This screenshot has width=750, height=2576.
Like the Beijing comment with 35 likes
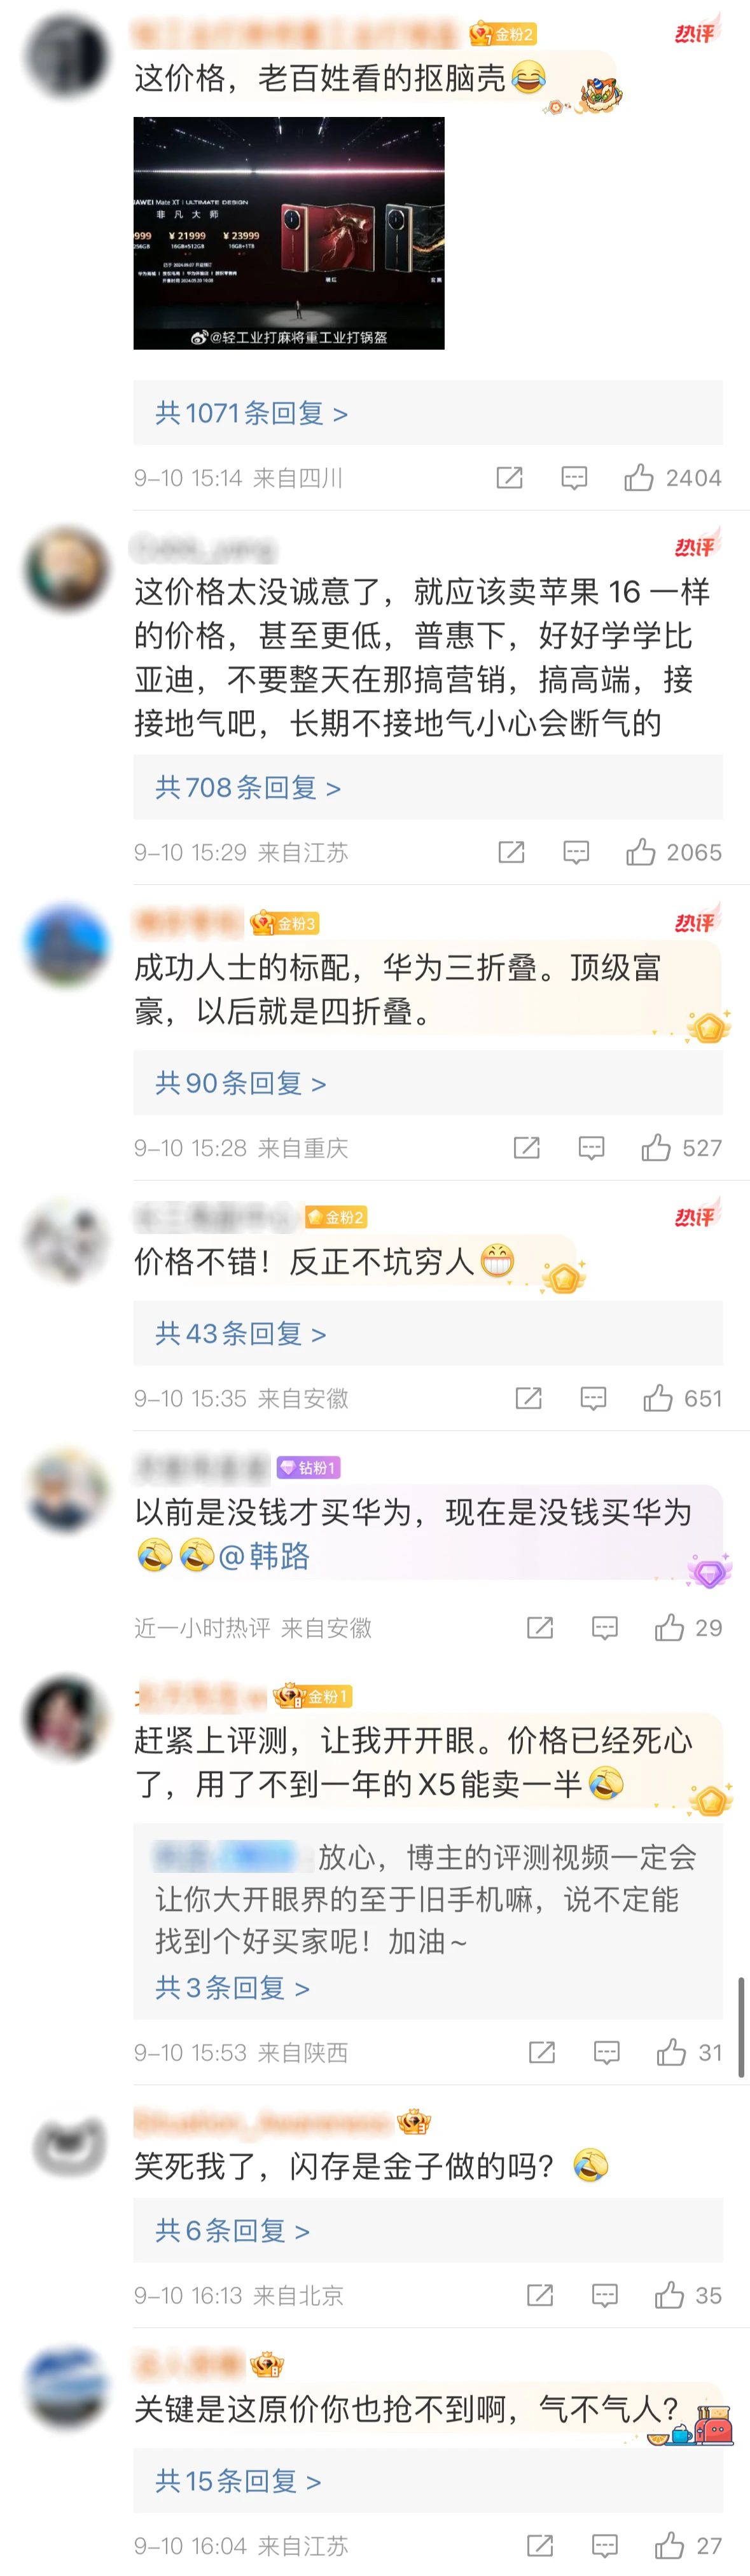[x=669, y=2295]
